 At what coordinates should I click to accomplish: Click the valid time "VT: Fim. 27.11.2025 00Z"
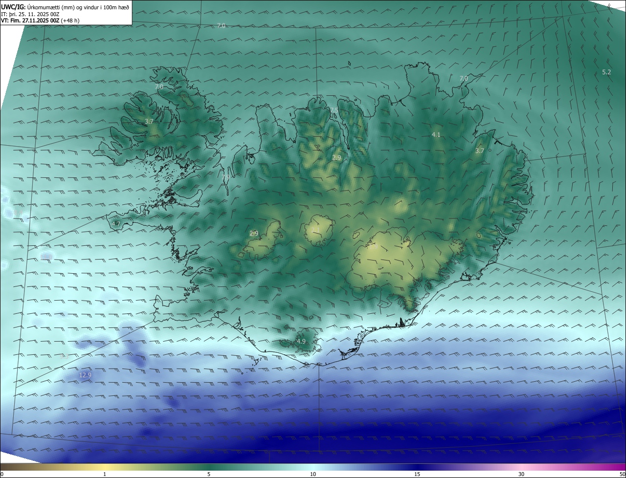(x=30, y=21)
